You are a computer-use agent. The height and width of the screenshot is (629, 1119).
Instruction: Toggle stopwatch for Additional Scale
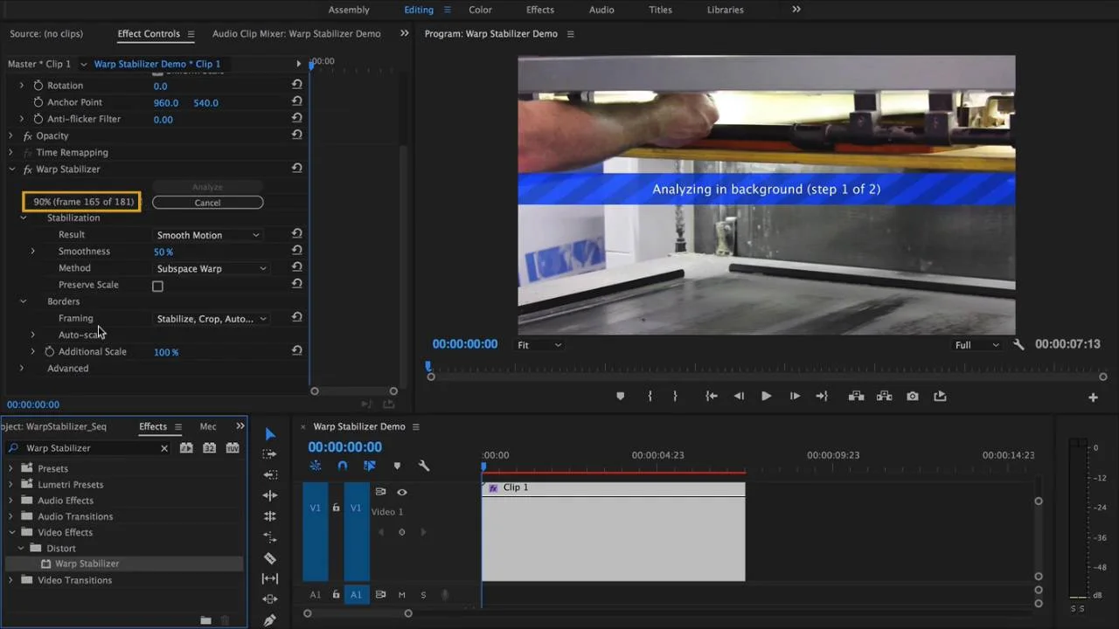click(x=49, y=351)
